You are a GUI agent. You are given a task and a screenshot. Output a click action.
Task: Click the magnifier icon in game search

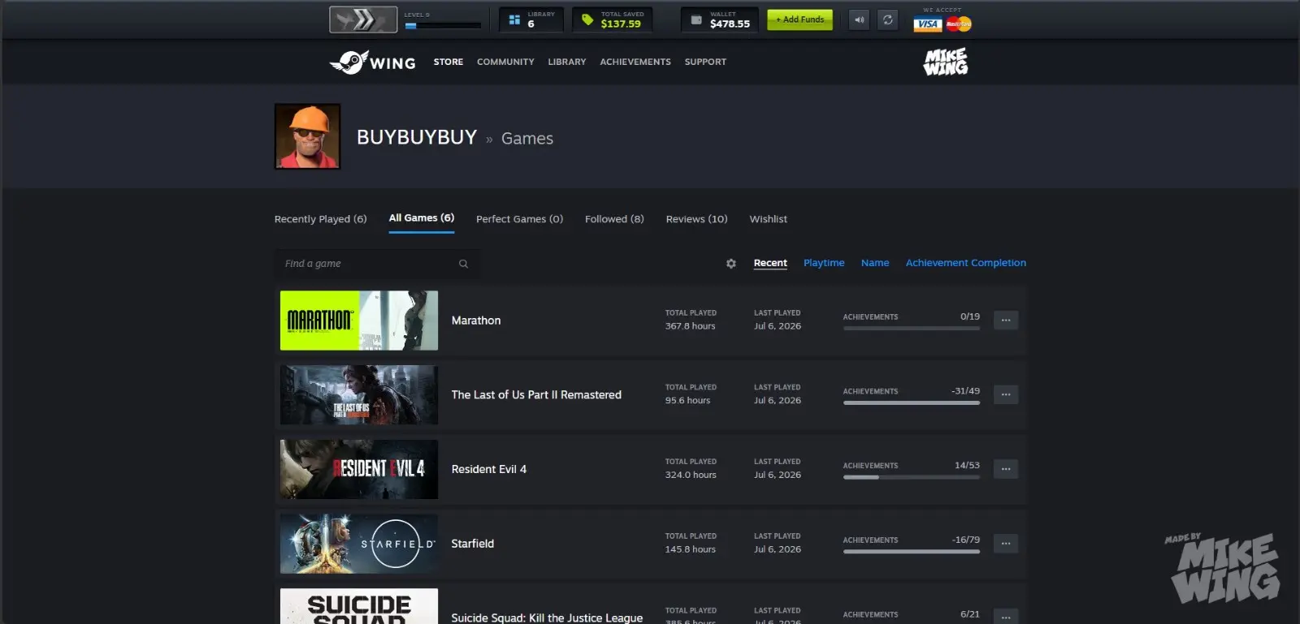[463, 264]
